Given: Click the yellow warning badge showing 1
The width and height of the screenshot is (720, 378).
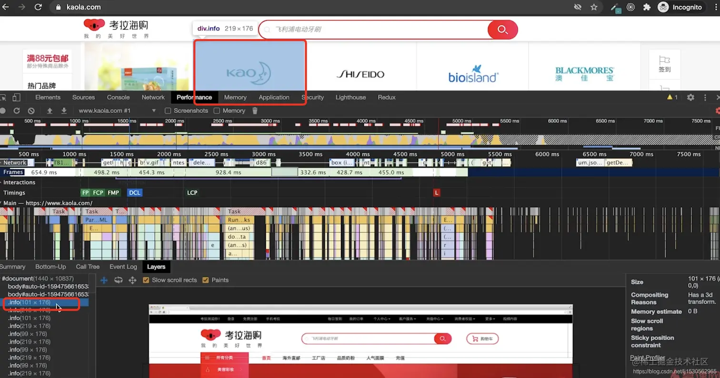Looking at the screenshot, I should [x=672, y=97].
